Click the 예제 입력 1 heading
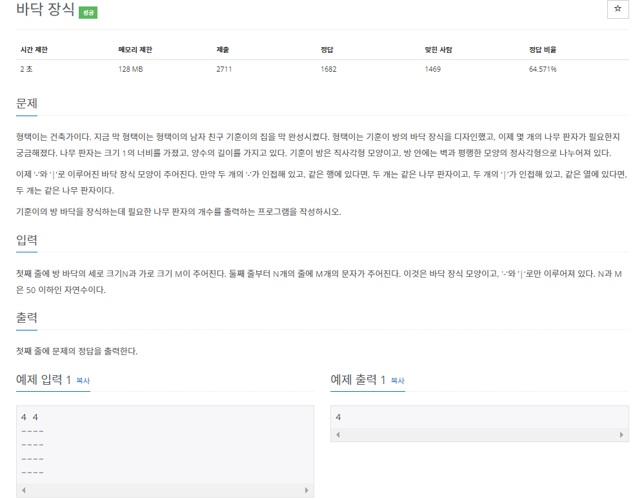The image size is (644, 499). (43, 380)
